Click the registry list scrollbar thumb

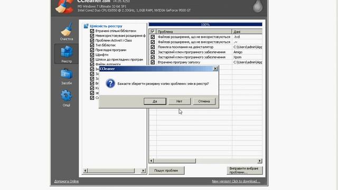click(x=111, y=170)
